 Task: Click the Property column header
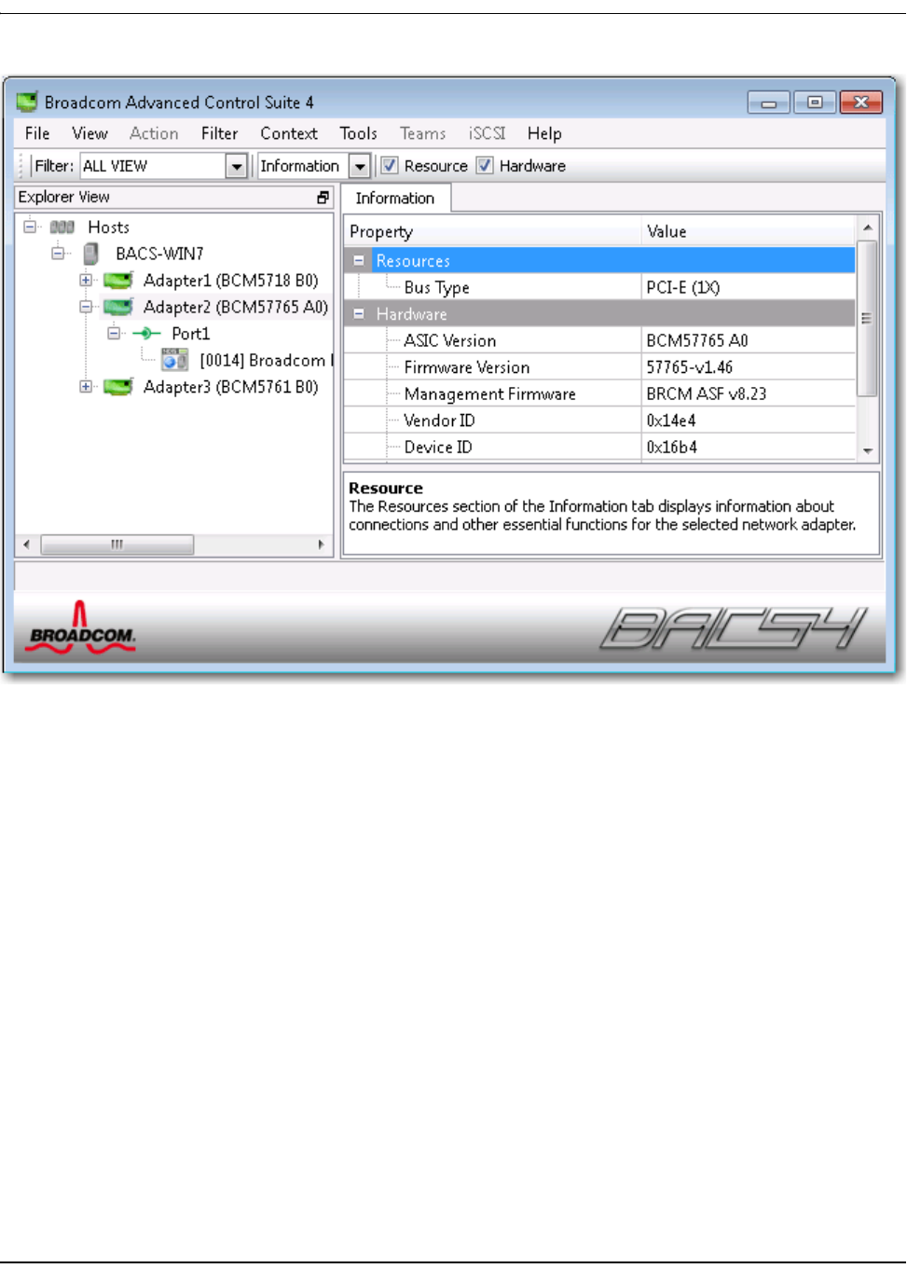[493, 231]
